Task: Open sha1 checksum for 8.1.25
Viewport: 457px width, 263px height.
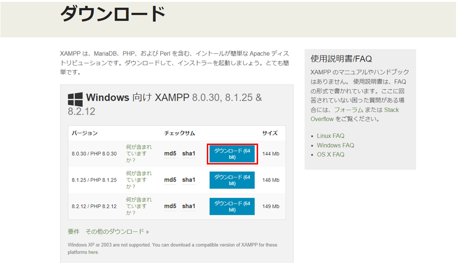Action: click(x=189, y=180)
